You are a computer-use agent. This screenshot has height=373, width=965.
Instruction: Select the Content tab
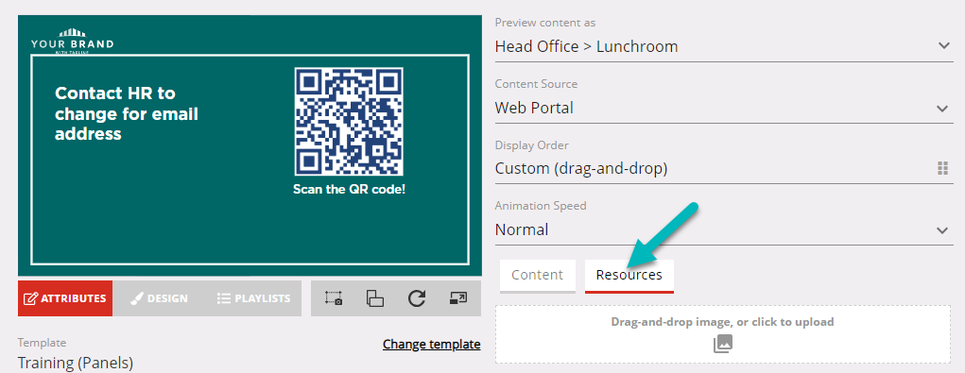(537, 276)
